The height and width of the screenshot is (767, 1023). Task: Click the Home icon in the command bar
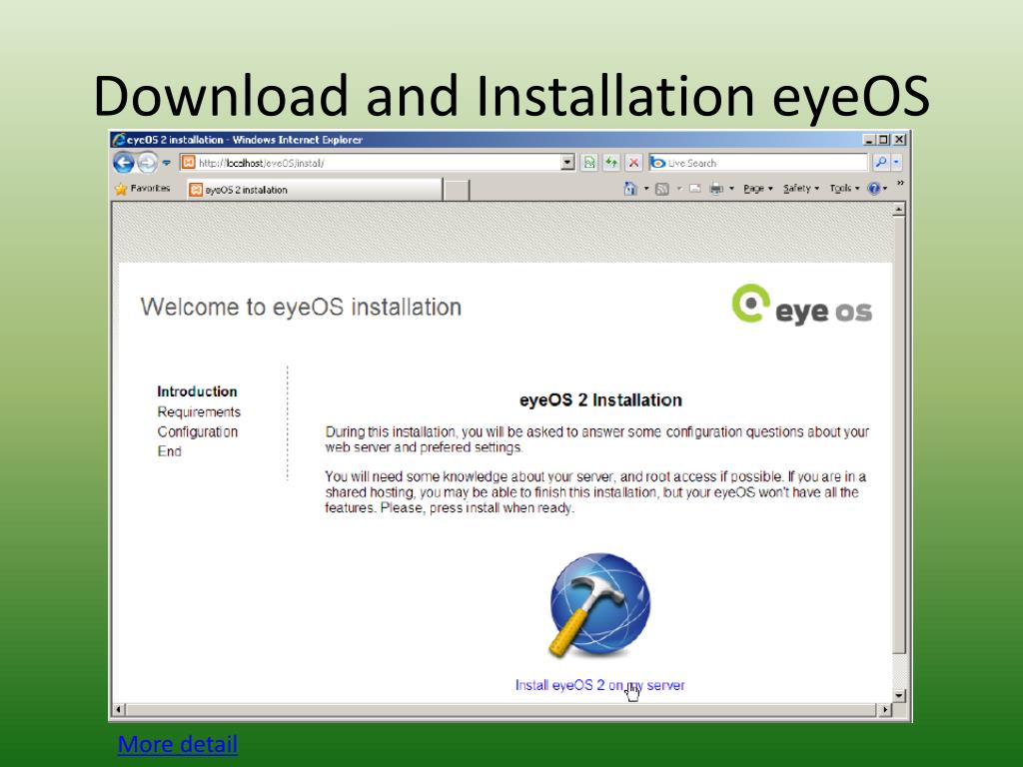click(x=630, y=189)
